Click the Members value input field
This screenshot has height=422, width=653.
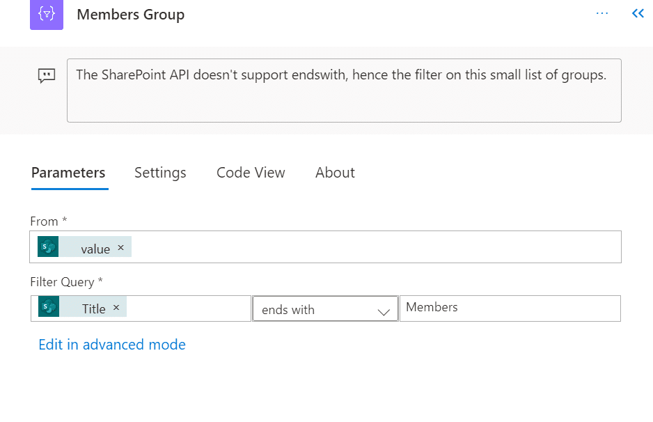[x=510, y=308]
